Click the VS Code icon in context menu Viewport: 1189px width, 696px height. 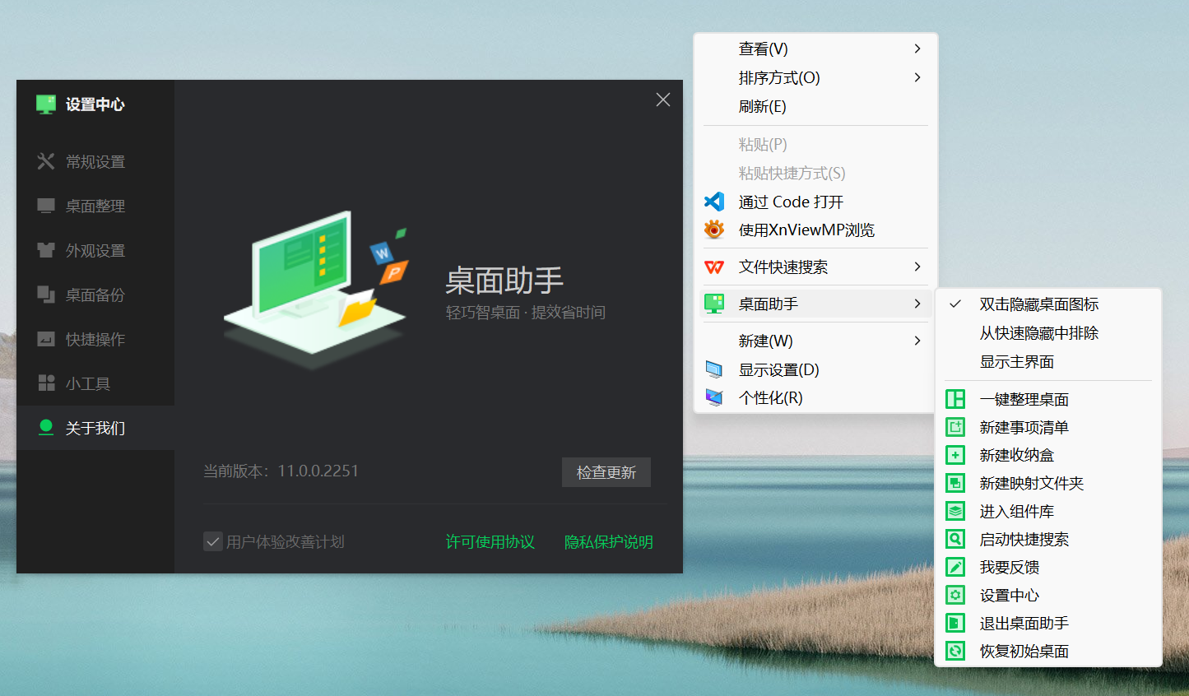pyautogui.click(x=714, y=202)
